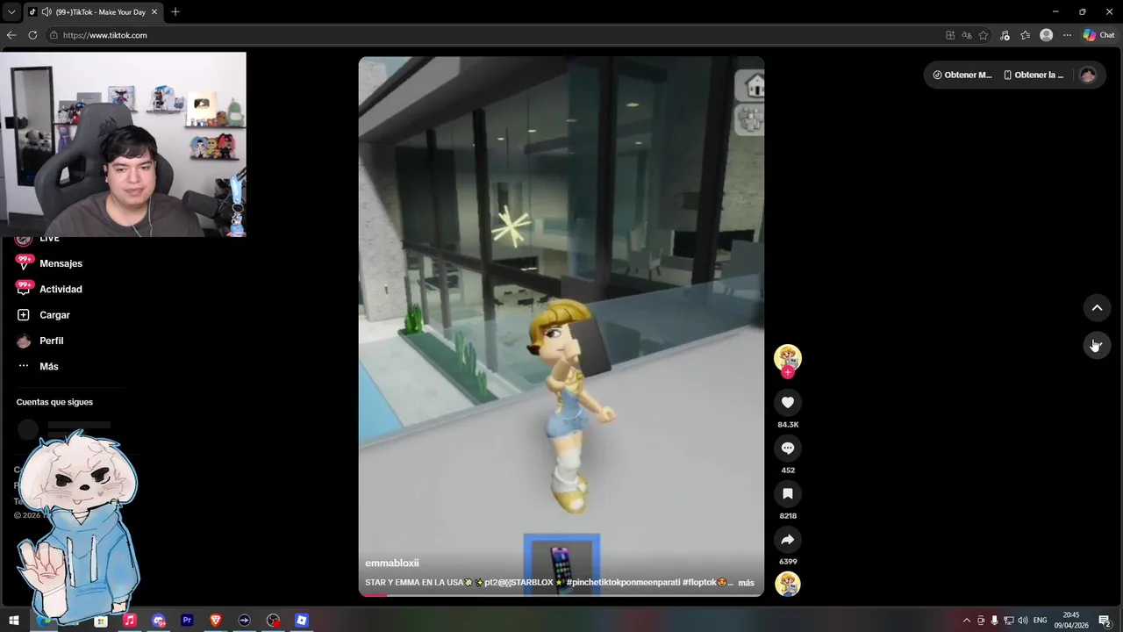Save video with the bookmark icon

pyautogui.click(x=788, y=493)
